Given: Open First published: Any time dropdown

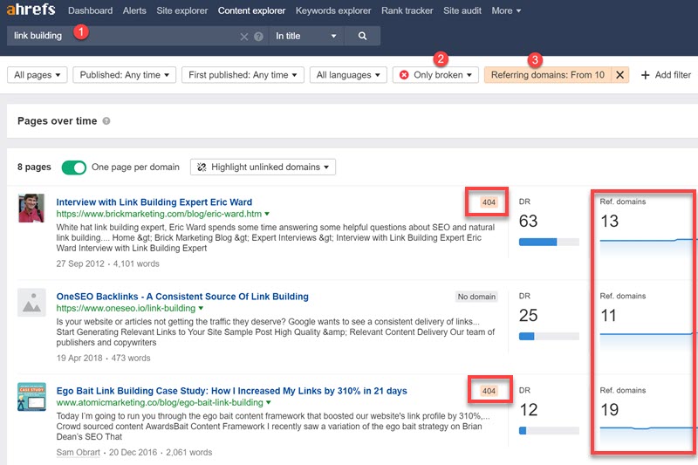Looking at the screenshot, I should (x=243, y=75).
